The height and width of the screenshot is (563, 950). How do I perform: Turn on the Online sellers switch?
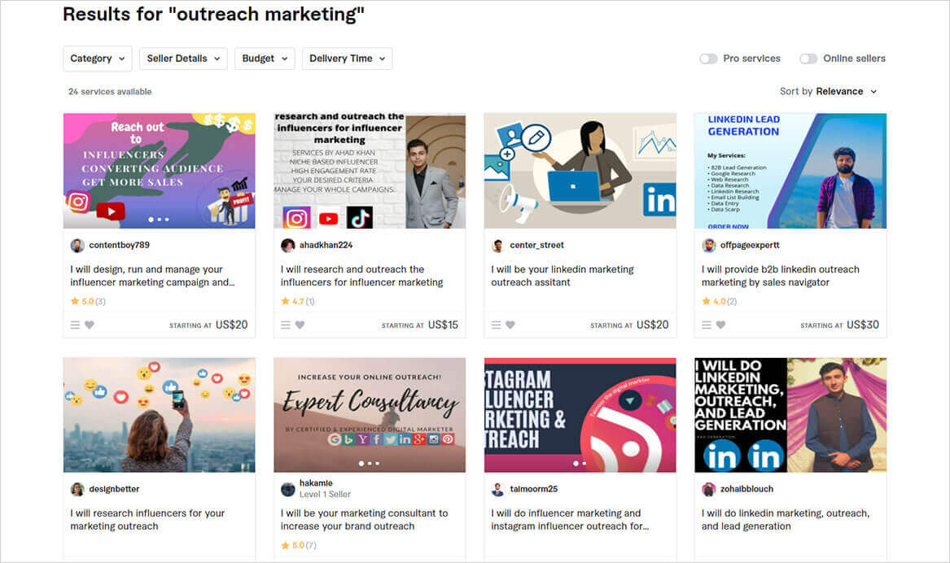tap(808, 59)
